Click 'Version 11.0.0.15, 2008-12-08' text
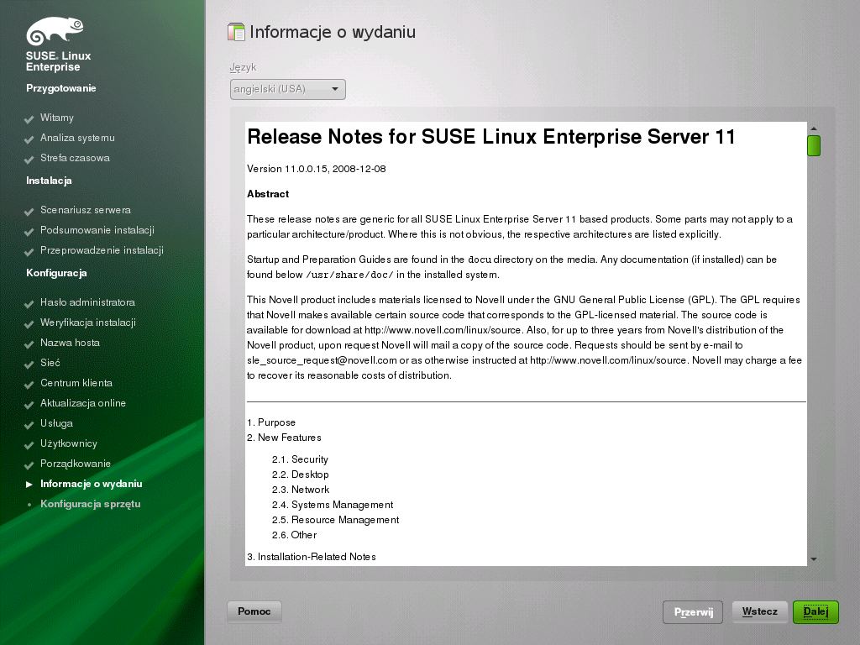860x645 pixels. coord(317,169)
